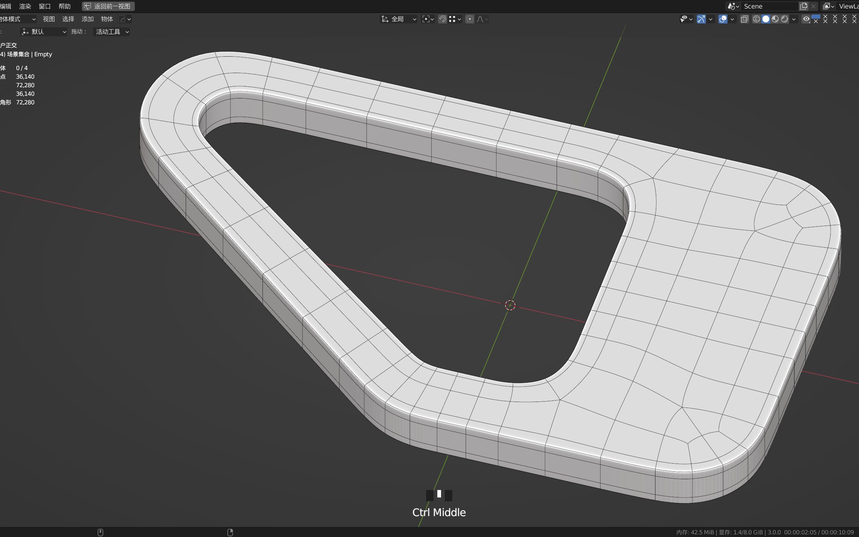The image size is (859, 537).
Task: Click the transform pivot point icon
Action: pyautogui.click(x=426, y=19)
